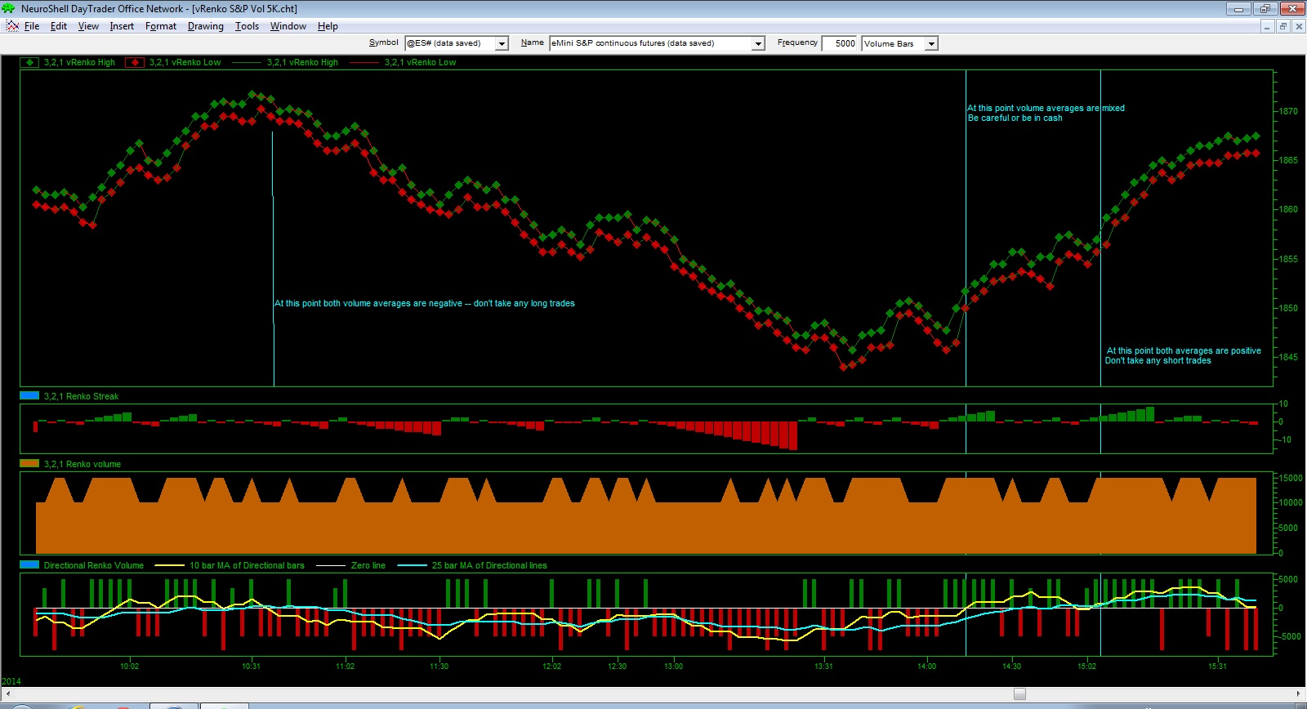Open the File menu

pos(32,26)
